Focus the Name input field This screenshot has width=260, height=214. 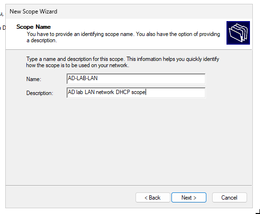click(136, 79)
